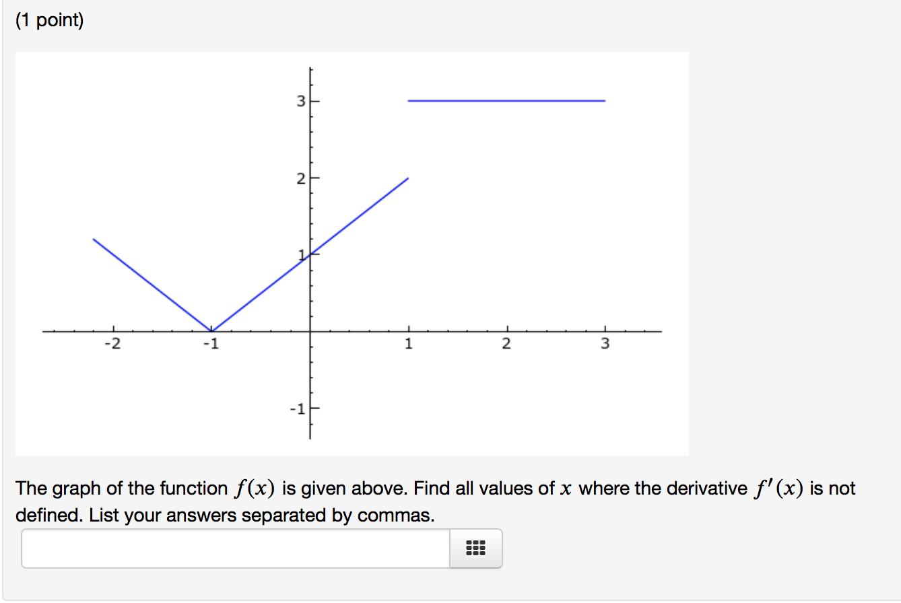Select the f(x) notation in the problem text

pyautogui.click(x=255, y=487)
